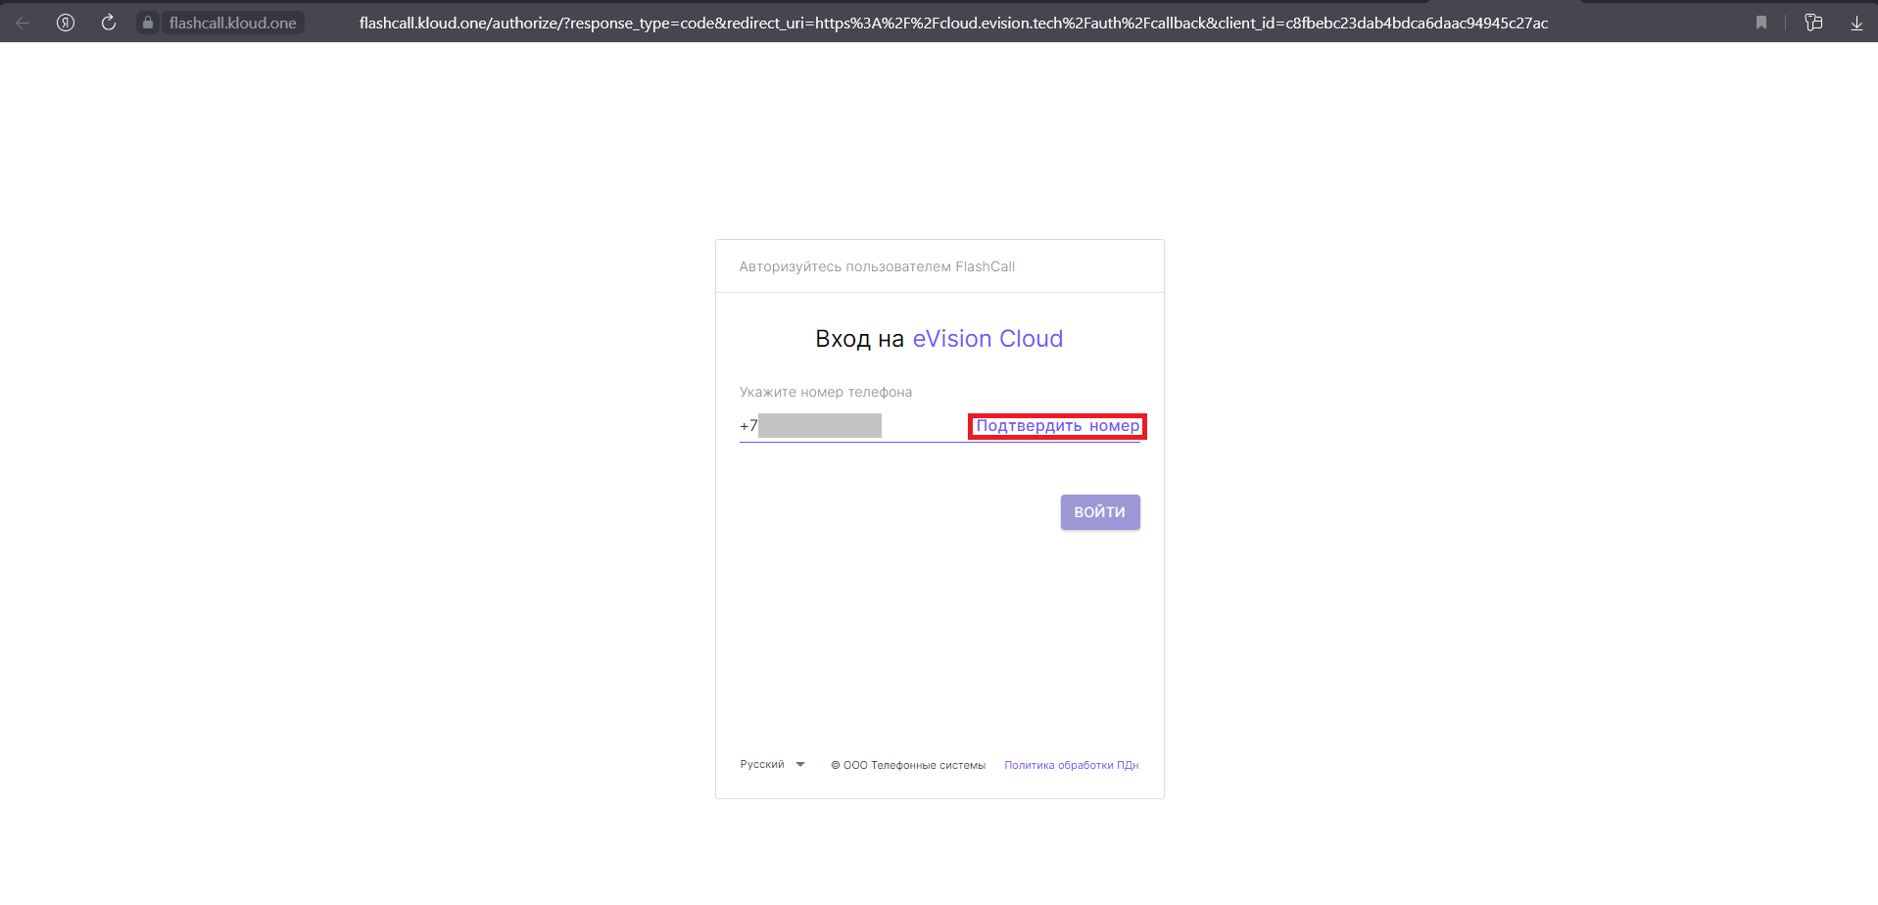Reload the page with refresh icon

[109, 23]
